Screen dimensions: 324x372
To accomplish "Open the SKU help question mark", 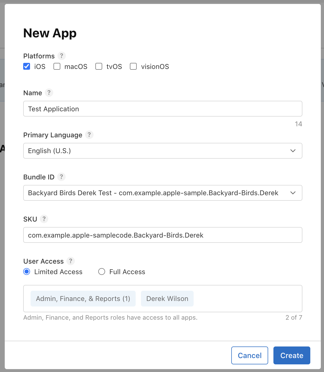I will pyautogui.click(x=44, y=219).
